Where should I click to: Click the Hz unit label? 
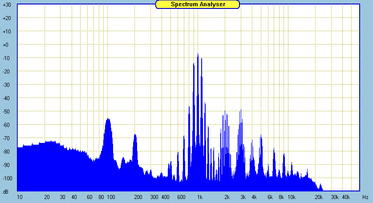tap(365, 197)
